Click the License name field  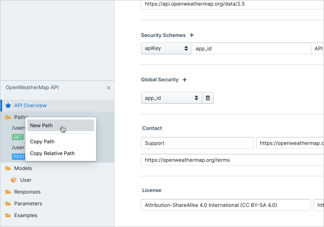(225, 205)
